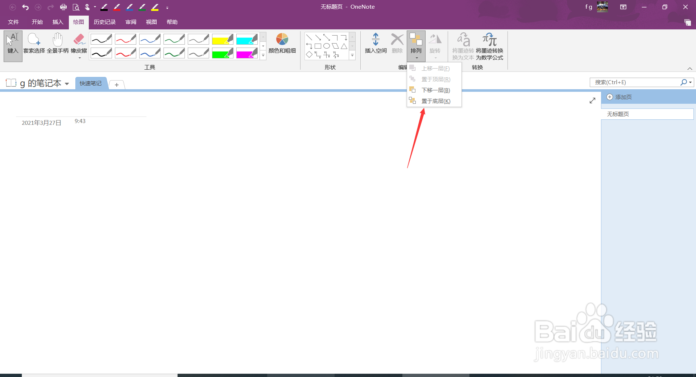Select the parallelogram shape in shapes gallery

coord(335,46)
